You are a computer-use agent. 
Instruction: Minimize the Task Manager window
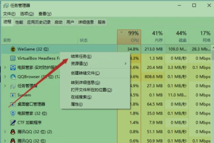click(179, 5)
